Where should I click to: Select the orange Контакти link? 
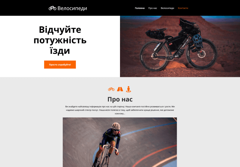tap(183, 8)
